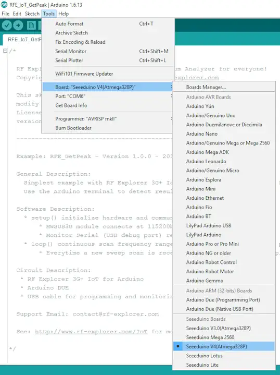Screen dimensions: 280x375
Task: Click the Upload arrow toolbar icon
Action: pos(18,26)
